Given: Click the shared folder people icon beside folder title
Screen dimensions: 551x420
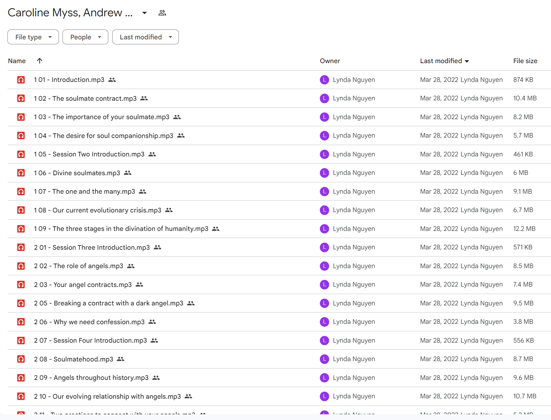Looking at the screenshot, I should click(162, 13).
